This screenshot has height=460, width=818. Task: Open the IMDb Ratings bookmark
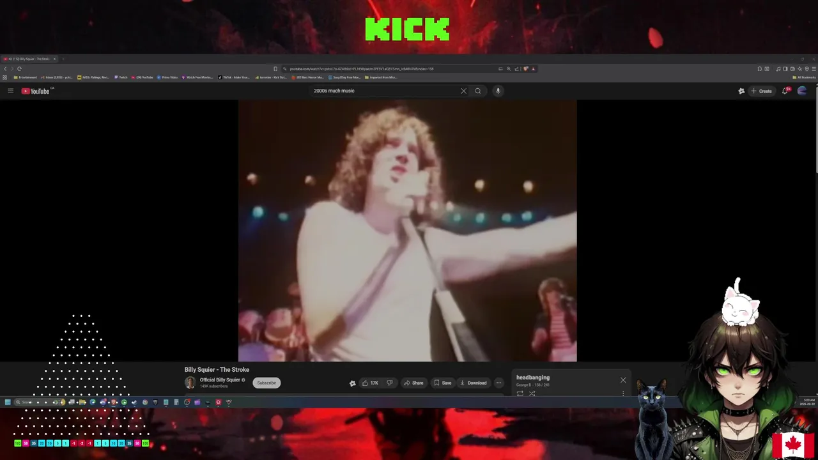click(x=93, y=77)
